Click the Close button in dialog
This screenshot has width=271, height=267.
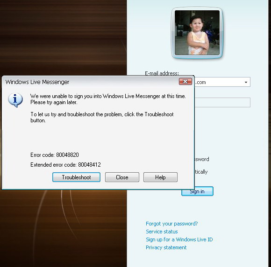(x=122, y=177)
